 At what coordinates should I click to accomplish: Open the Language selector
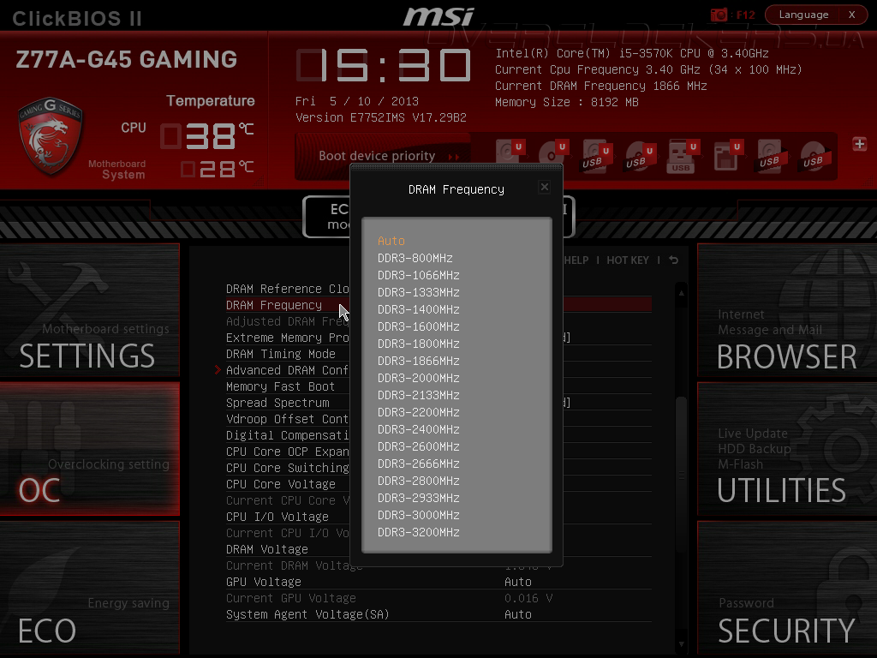pyautogui.click(x=803, y=15)
